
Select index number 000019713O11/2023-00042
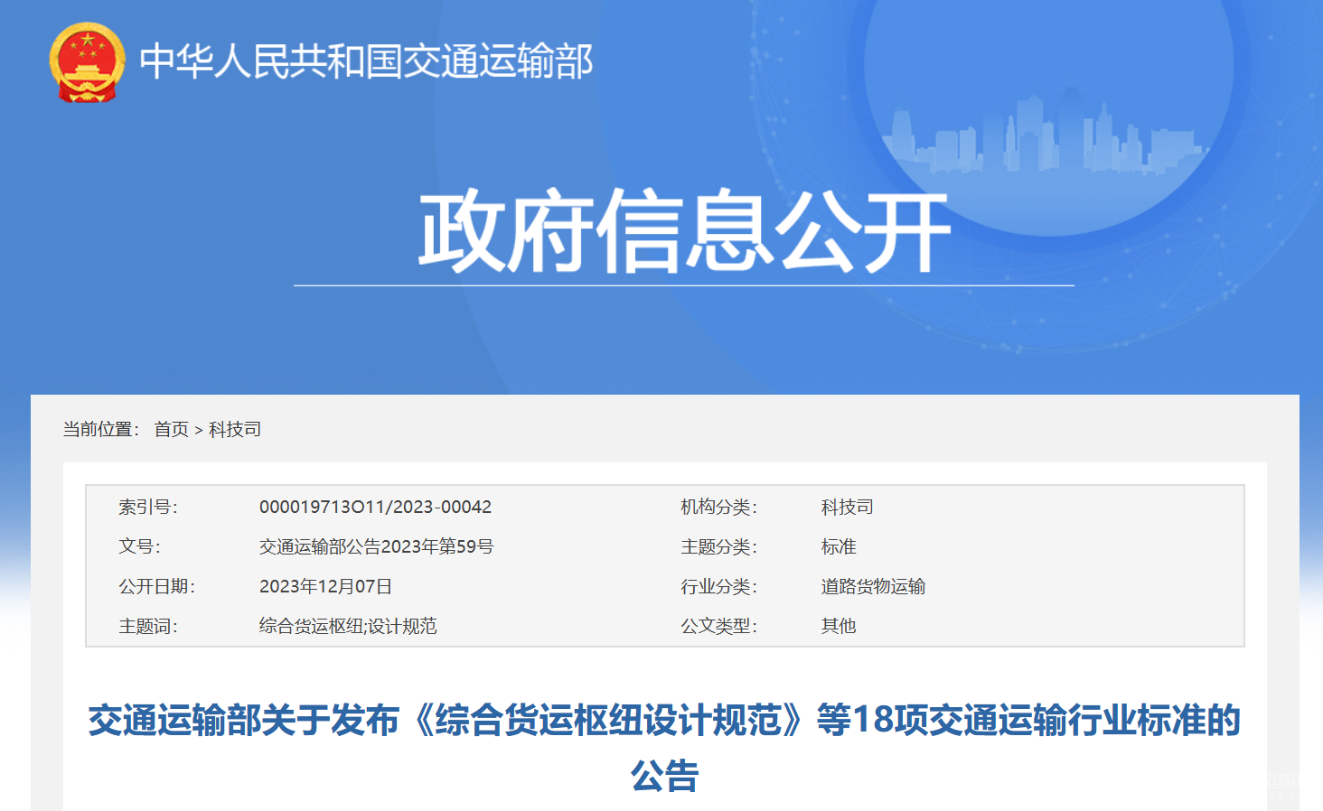point(375,507)
